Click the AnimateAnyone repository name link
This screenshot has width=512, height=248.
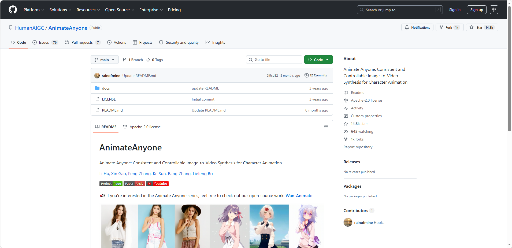click(x=68, y=28)
